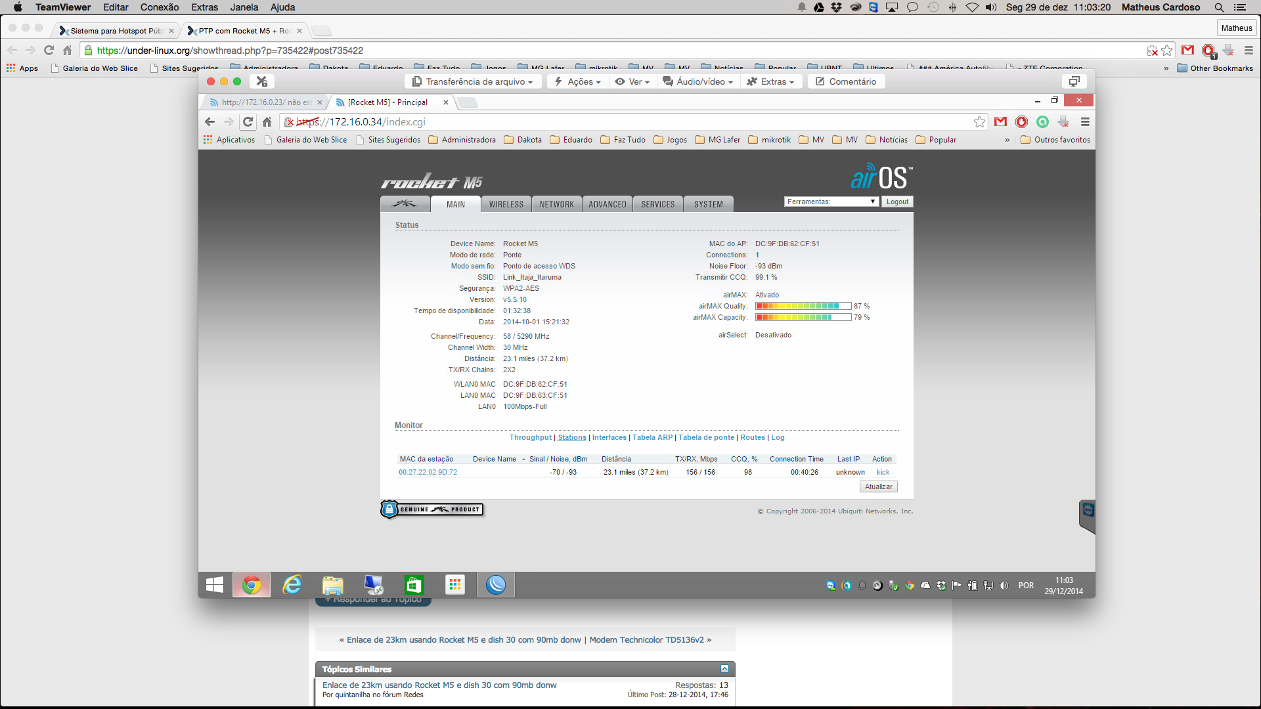Click the Ubiquiti logo tab in airOS

tap(405, 204)
